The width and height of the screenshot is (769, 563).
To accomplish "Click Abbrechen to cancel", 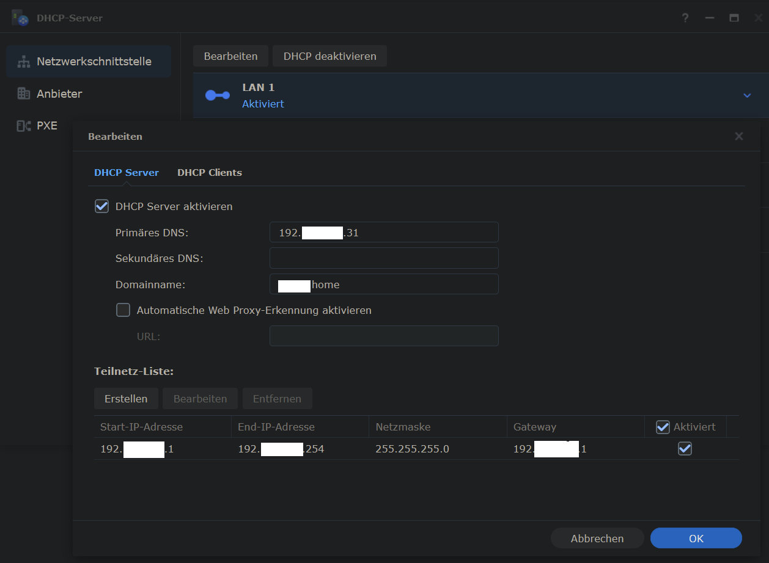I will click(x=597, y=539).
